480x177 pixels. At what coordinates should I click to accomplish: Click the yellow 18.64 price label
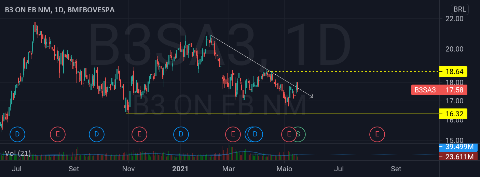click(454, 72)
